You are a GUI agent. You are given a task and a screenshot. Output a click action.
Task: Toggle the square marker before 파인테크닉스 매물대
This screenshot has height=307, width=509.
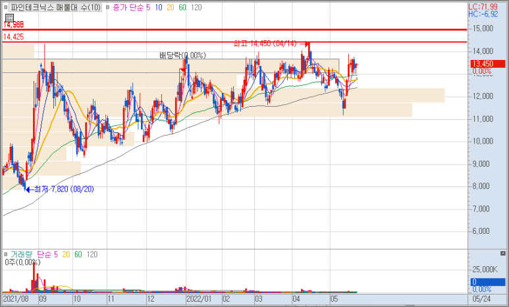pyautogui.click(x=5, y=7)
